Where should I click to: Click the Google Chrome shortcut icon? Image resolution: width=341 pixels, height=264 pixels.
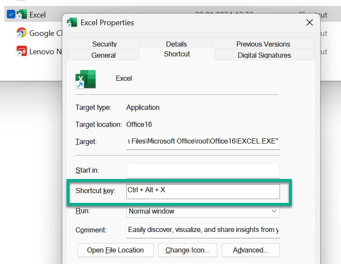[22, 33]
